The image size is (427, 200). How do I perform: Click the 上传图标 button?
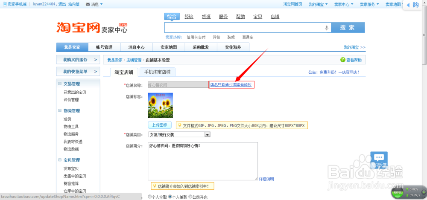pos(160,125)
